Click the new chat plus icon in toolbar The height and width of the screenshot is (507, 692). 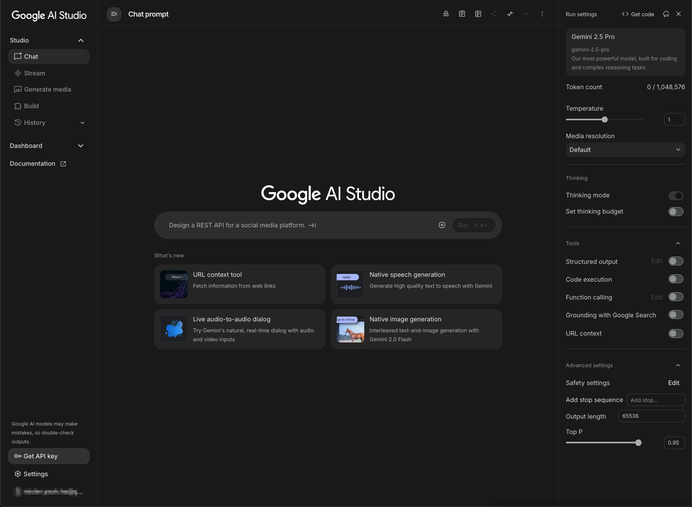coord(526,14)
